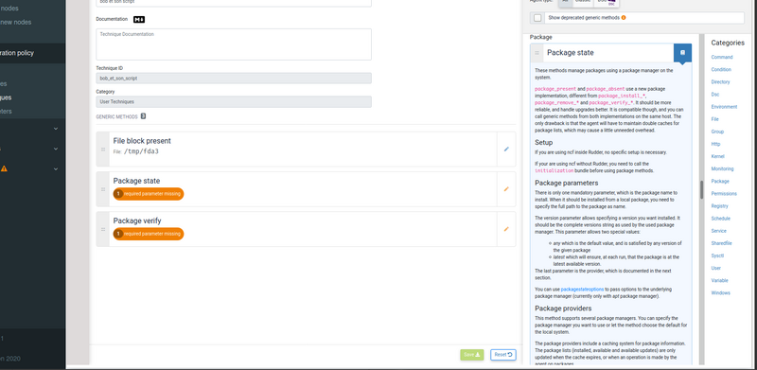Jump to Condition category
The width and height of the screenshot is (757, 370).
721,70
